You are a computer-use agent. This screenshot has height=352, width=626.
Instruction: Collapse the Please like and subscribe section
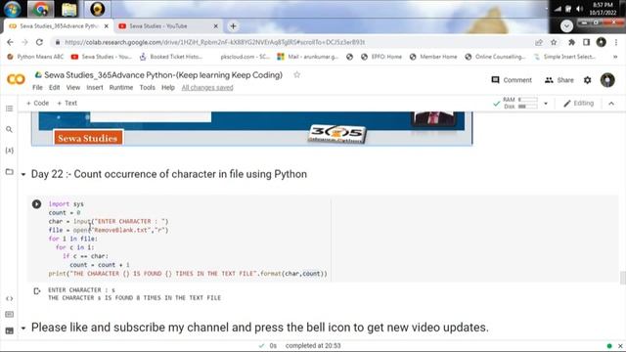[23, 329]
